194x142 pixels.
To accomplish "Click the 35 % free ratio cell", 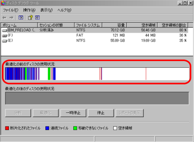I will pos(183,40).
